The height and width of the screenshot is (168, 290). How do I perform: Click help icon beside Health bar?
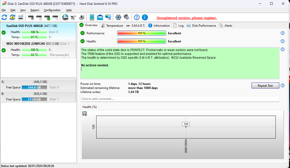(283, 41)
